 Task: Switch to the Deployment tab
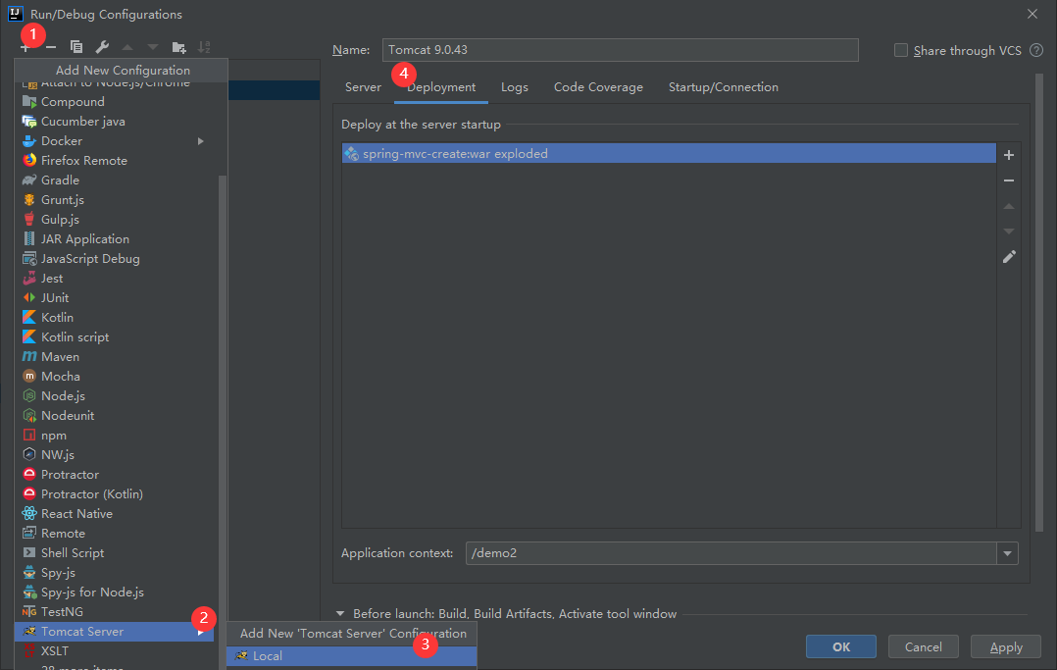[x=441, y=87]
